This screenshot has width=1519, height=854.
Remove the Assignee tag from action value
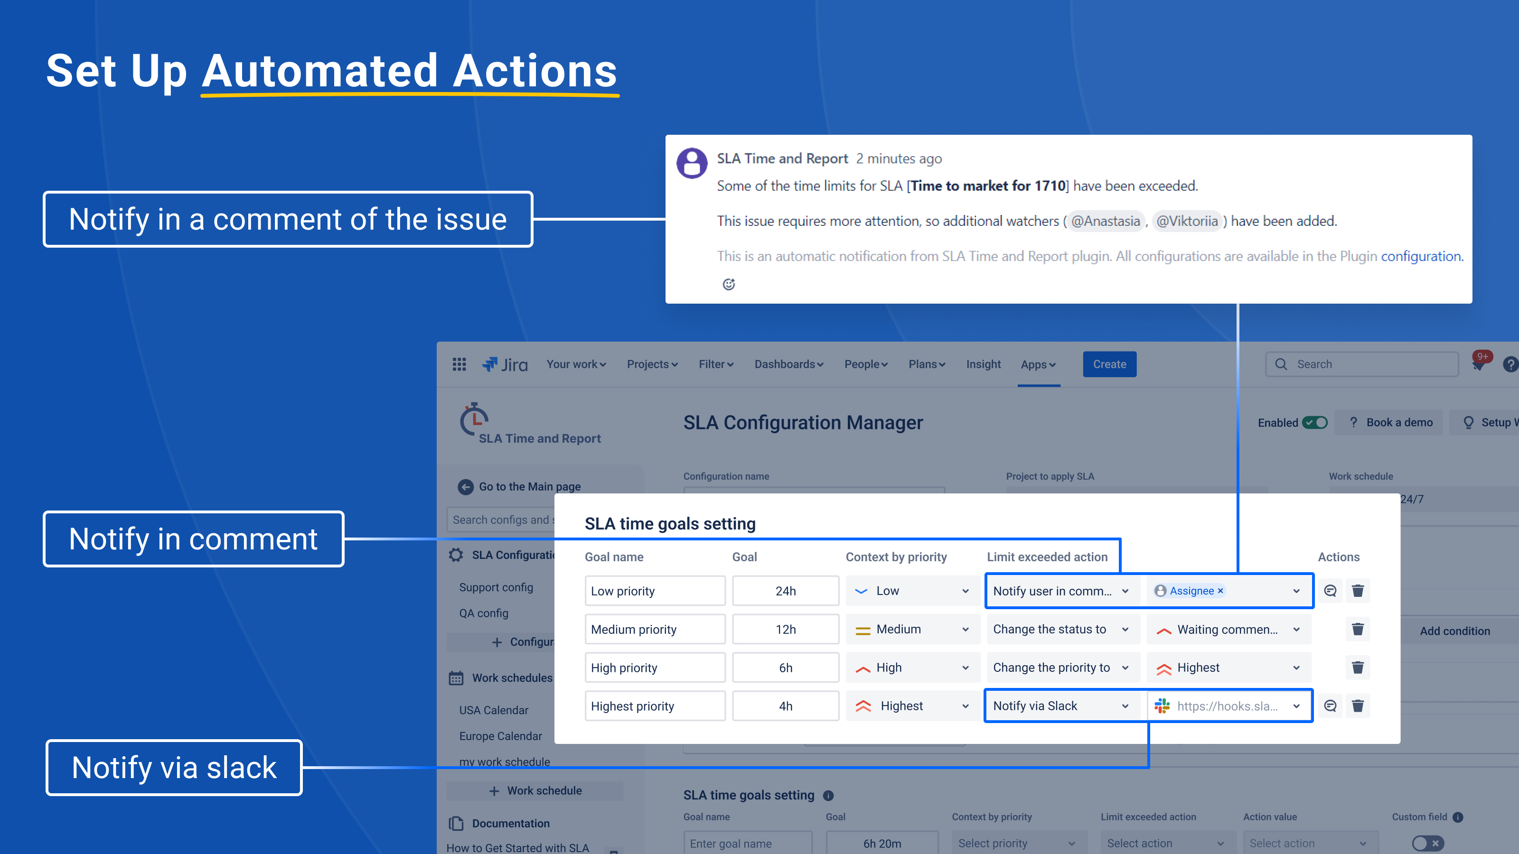[x=1219, y=591]
